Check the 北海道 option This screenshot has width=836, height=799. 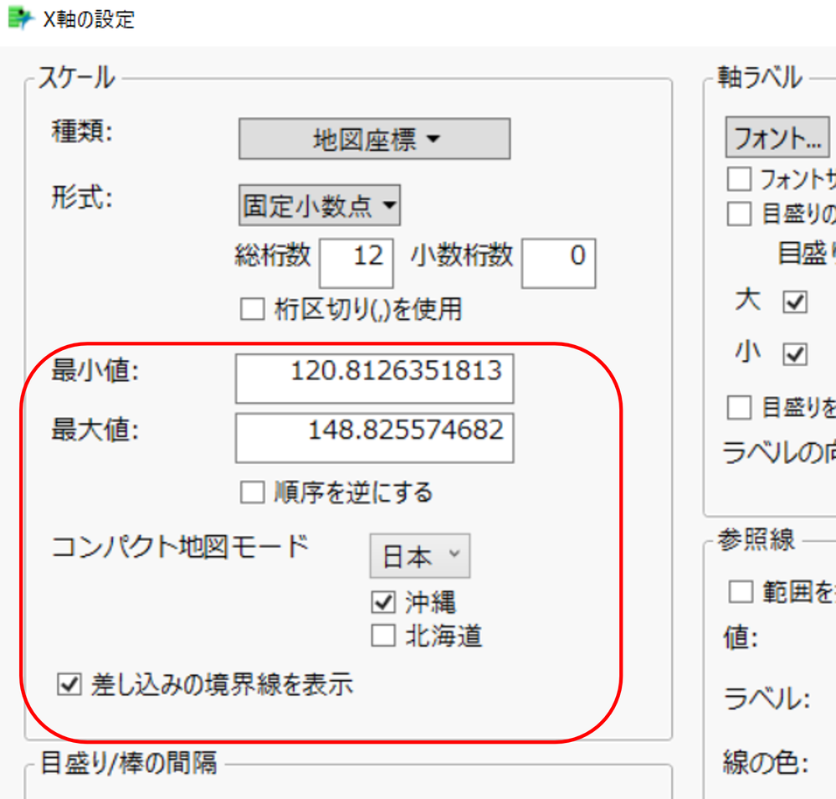click(x=382, y=636)
